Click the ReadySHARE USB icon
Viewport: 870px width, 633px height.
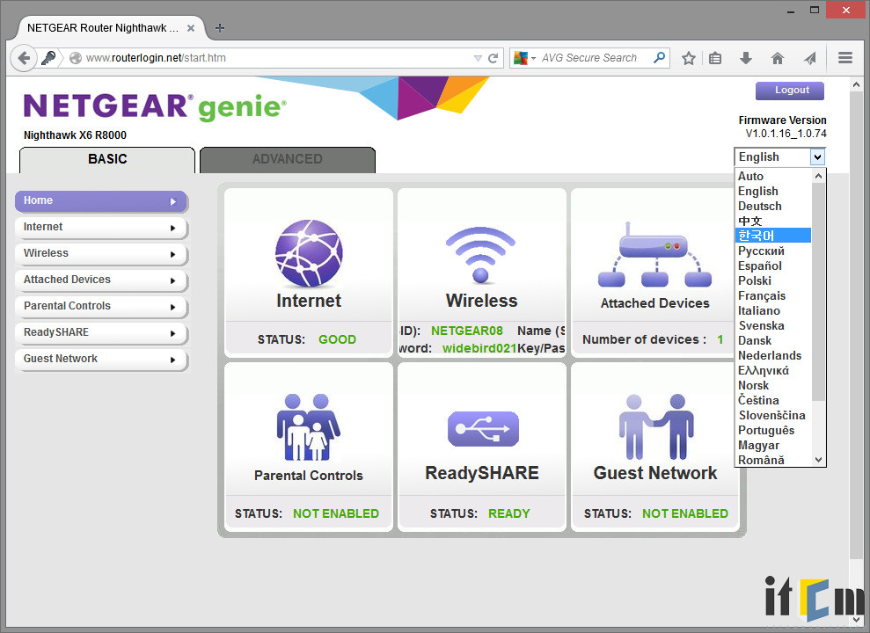(x=483, y=429)
